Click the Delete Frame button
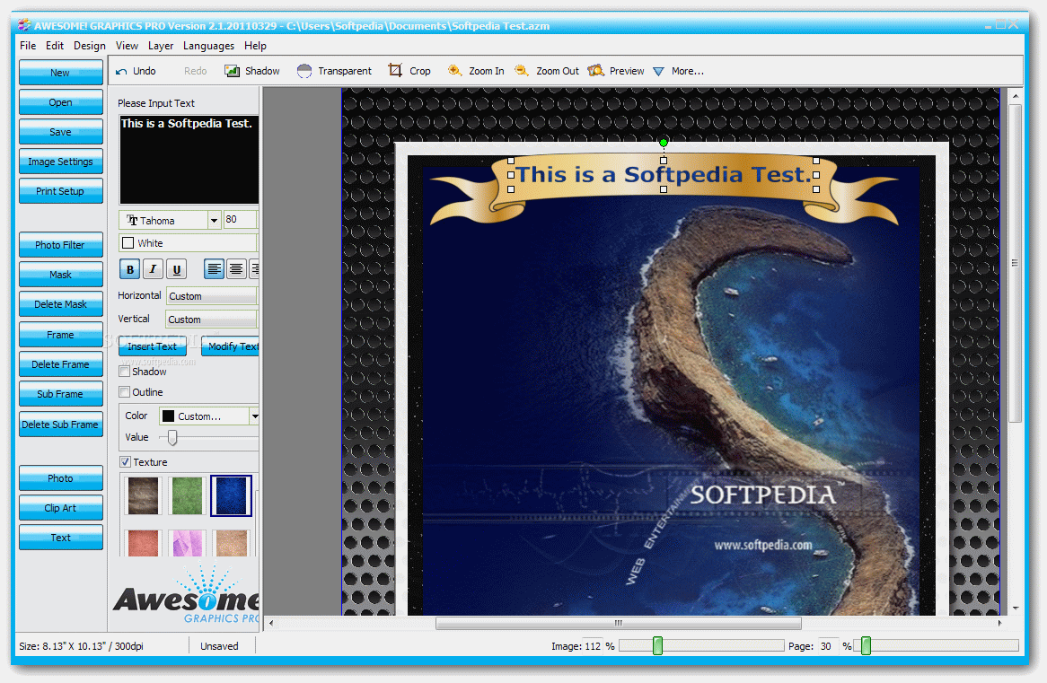 [61, 364]
